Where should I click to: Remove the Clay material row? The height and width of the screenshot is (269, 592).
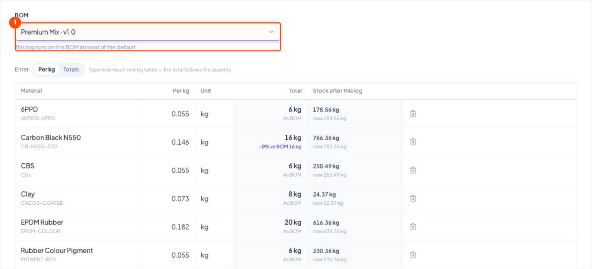[x=413, y=198]
